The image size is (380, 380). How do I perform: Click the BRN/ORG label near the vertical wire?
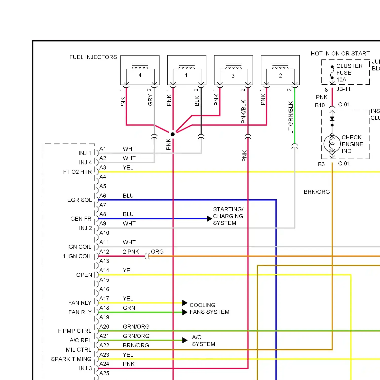point(317,192)
